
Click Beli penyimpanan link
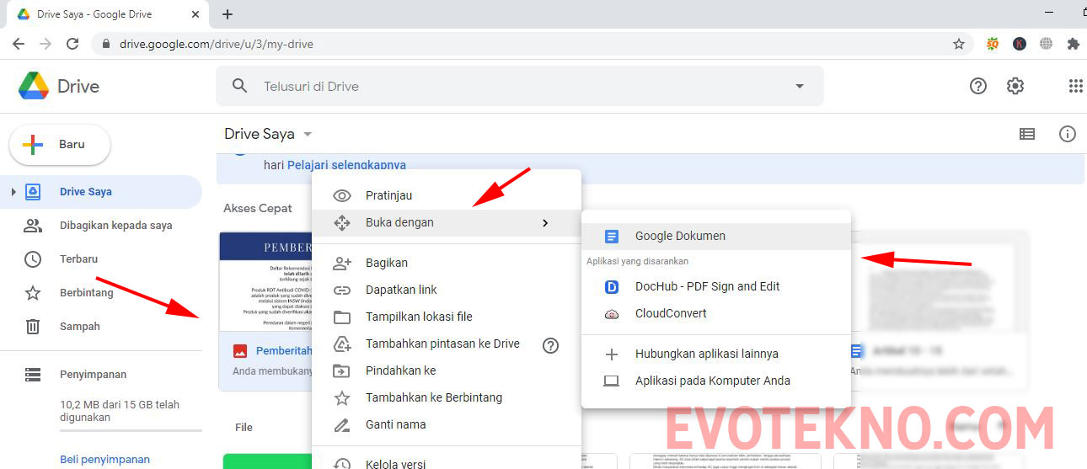tap(104, 459)
